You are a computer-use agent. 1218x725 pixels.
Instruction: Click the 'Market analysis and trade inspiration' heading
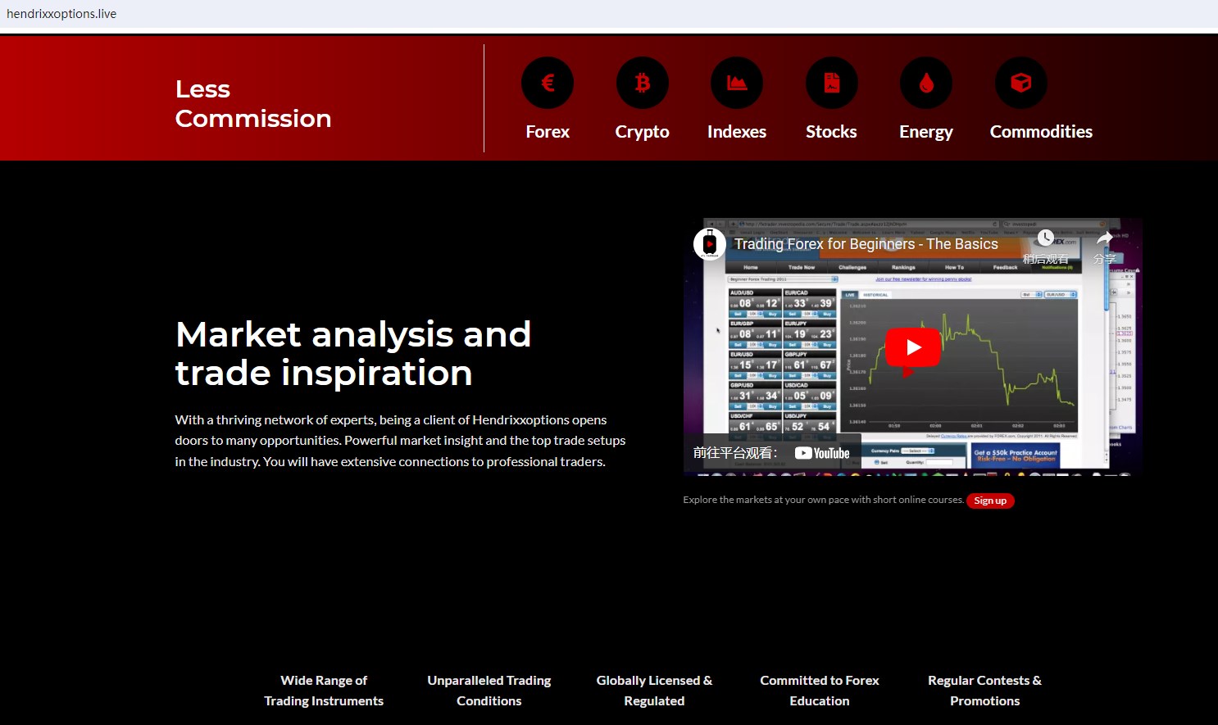(353, 353)
